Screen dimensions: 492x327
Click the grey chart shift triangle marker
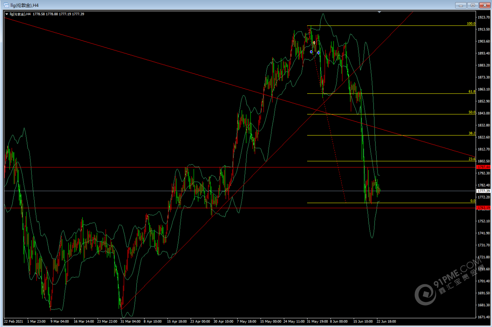(379, 12)
